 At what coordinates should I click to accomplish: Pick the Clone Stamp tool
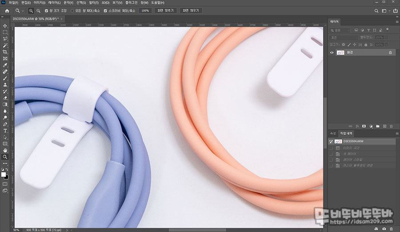point(5,85)
